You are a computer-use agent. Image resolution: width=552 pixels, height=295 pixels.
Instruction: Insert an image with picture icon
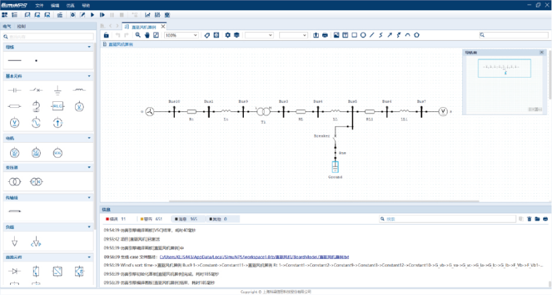[336, 35]
